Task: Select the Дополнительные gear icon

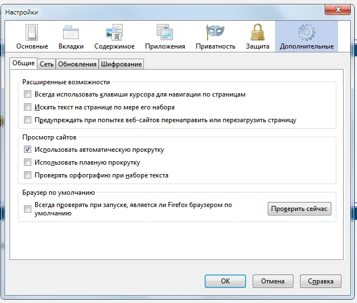Action: coord(306,33)
